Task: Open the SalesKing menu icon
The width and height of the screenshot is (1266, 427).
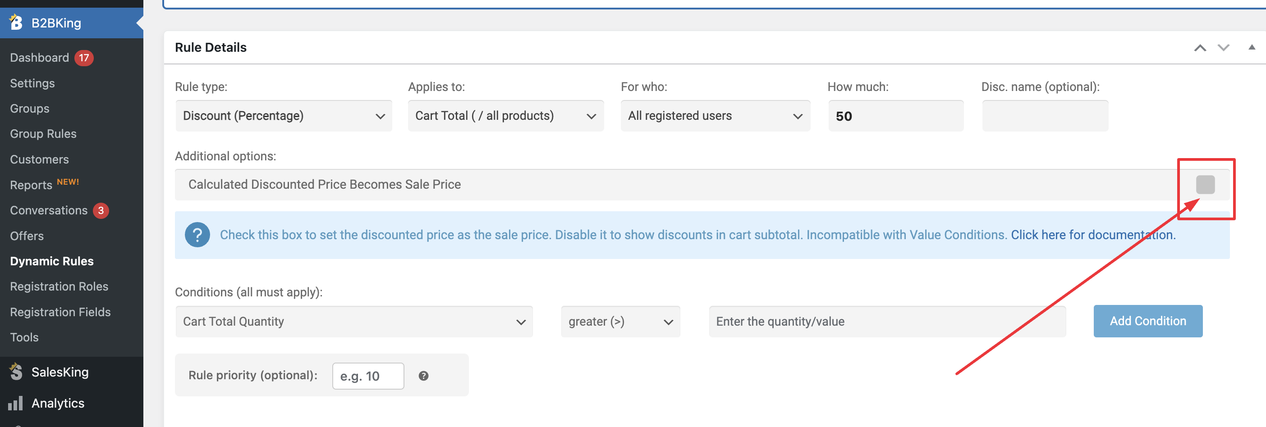Action: [16, 372]
